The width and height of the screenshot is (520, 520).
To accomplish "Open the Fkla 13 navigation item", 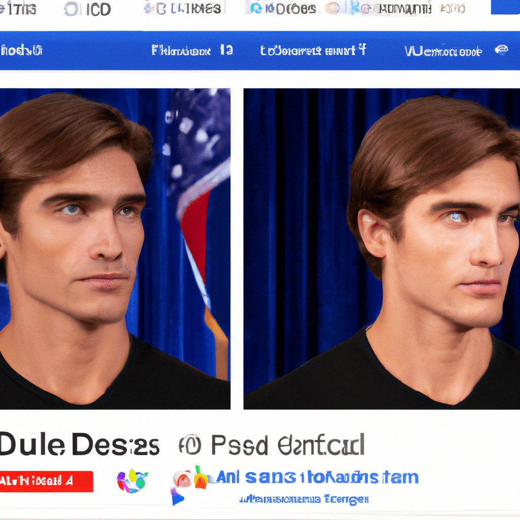I will coord(192,50).
